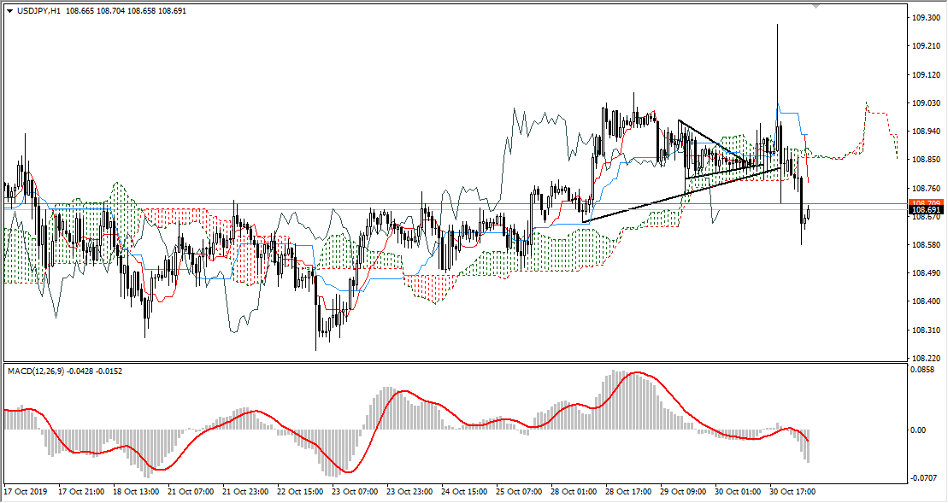The image size is (948, 503).
Task: Click the 22 Oct 15:00 time label
Action: 301,492
